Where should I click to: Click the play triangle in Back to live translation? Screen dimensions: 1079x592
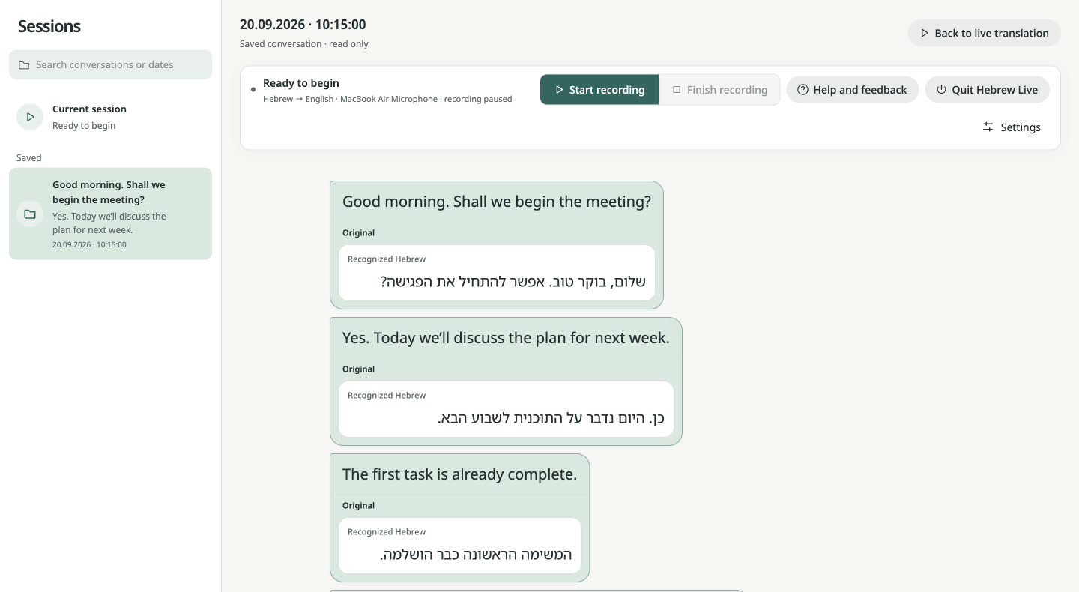click(925, 33)
